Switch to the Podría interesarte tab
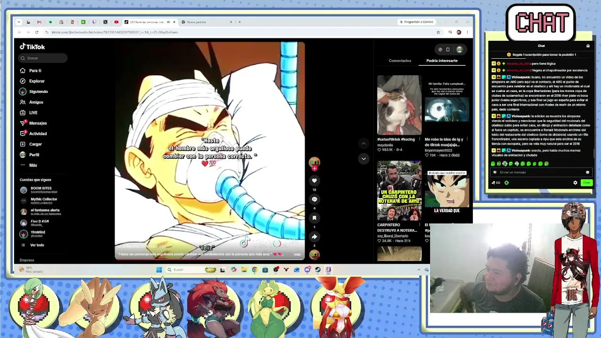The height and width of the screenshot is (338, 601). click(442, 61)
